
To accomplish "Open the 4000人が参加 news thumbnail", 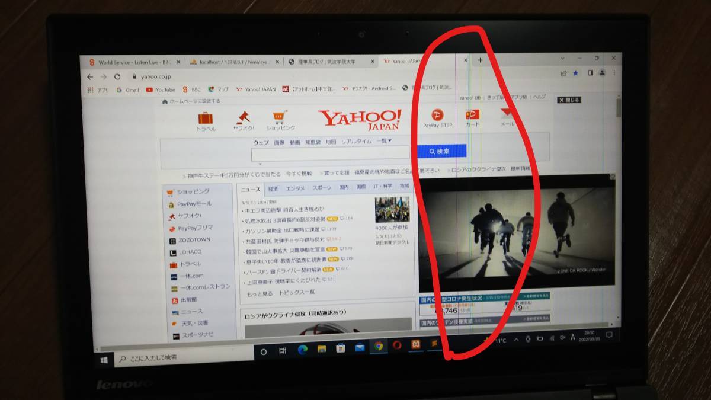I will click(x=392, y=210).
